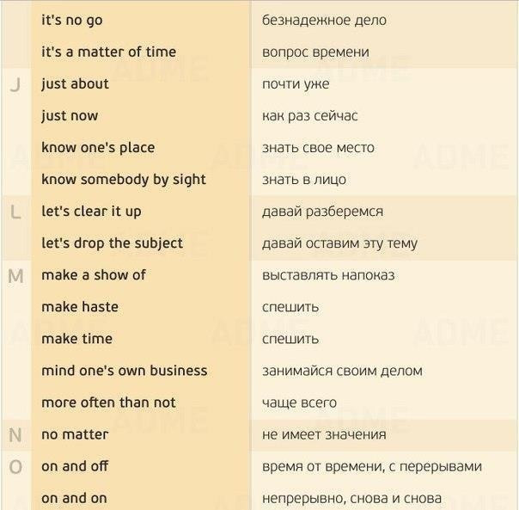
Task: Select "more often than not" entry
Action: tap(108, 402)
